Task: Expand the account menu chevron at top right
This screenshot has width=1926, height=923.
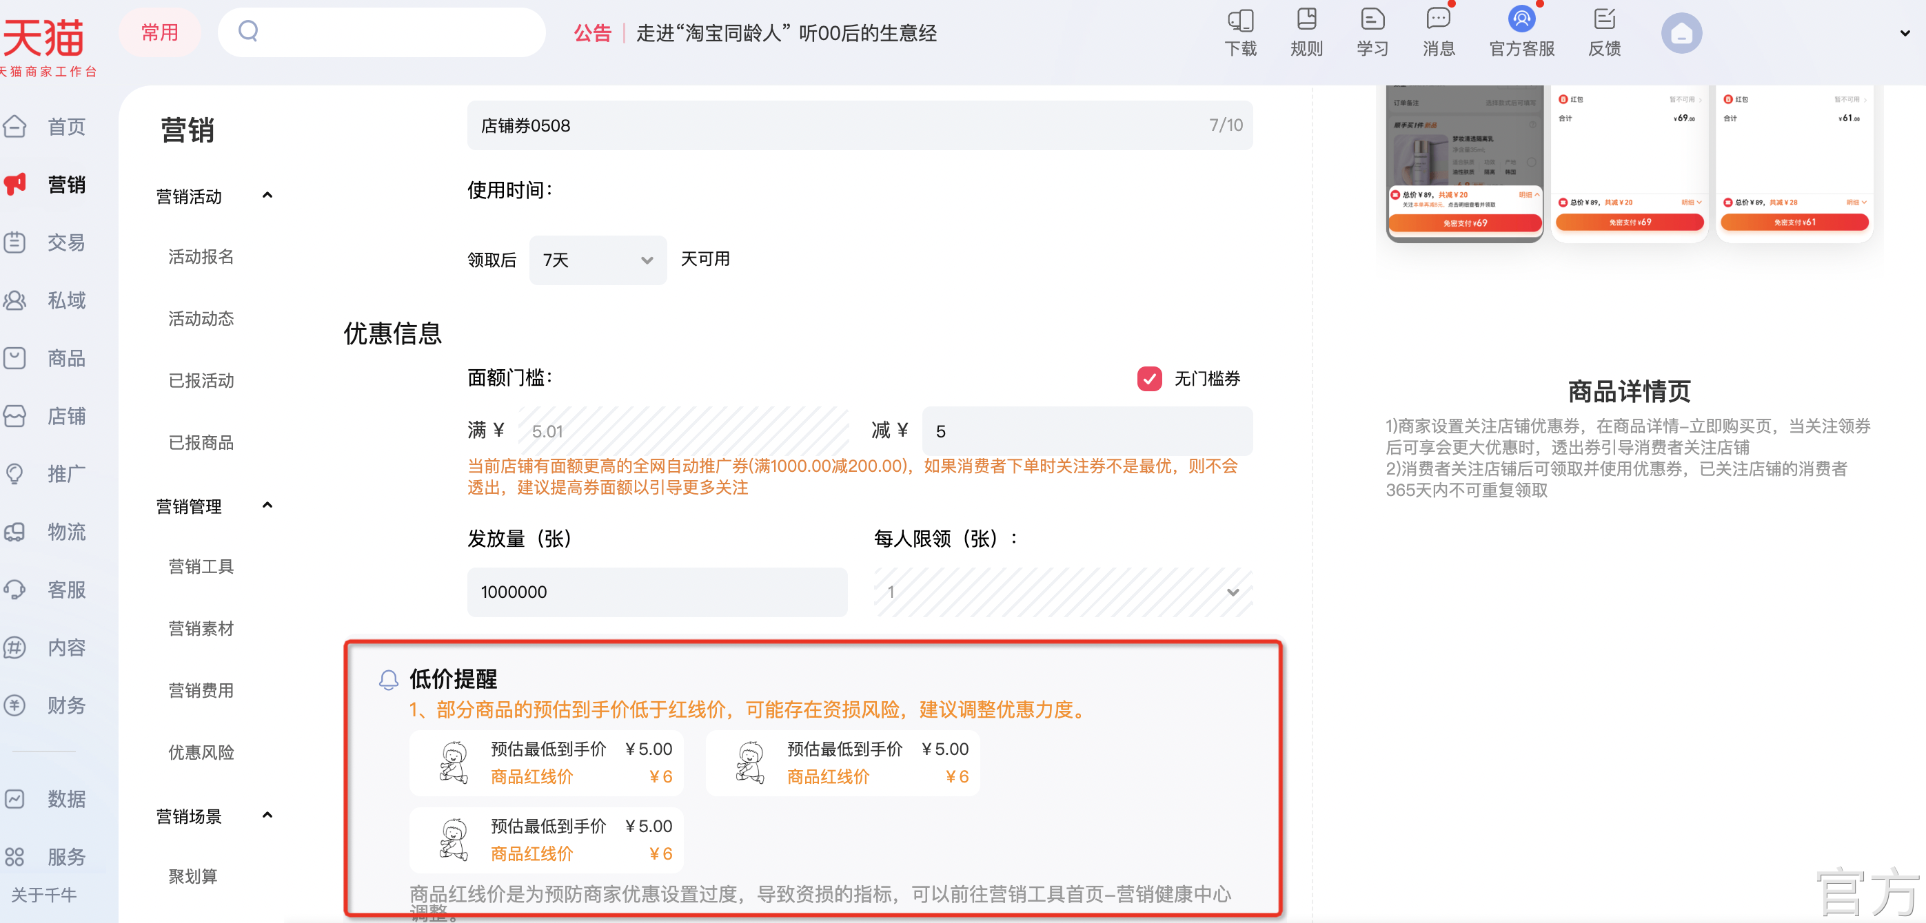Action: (1905, 33)
